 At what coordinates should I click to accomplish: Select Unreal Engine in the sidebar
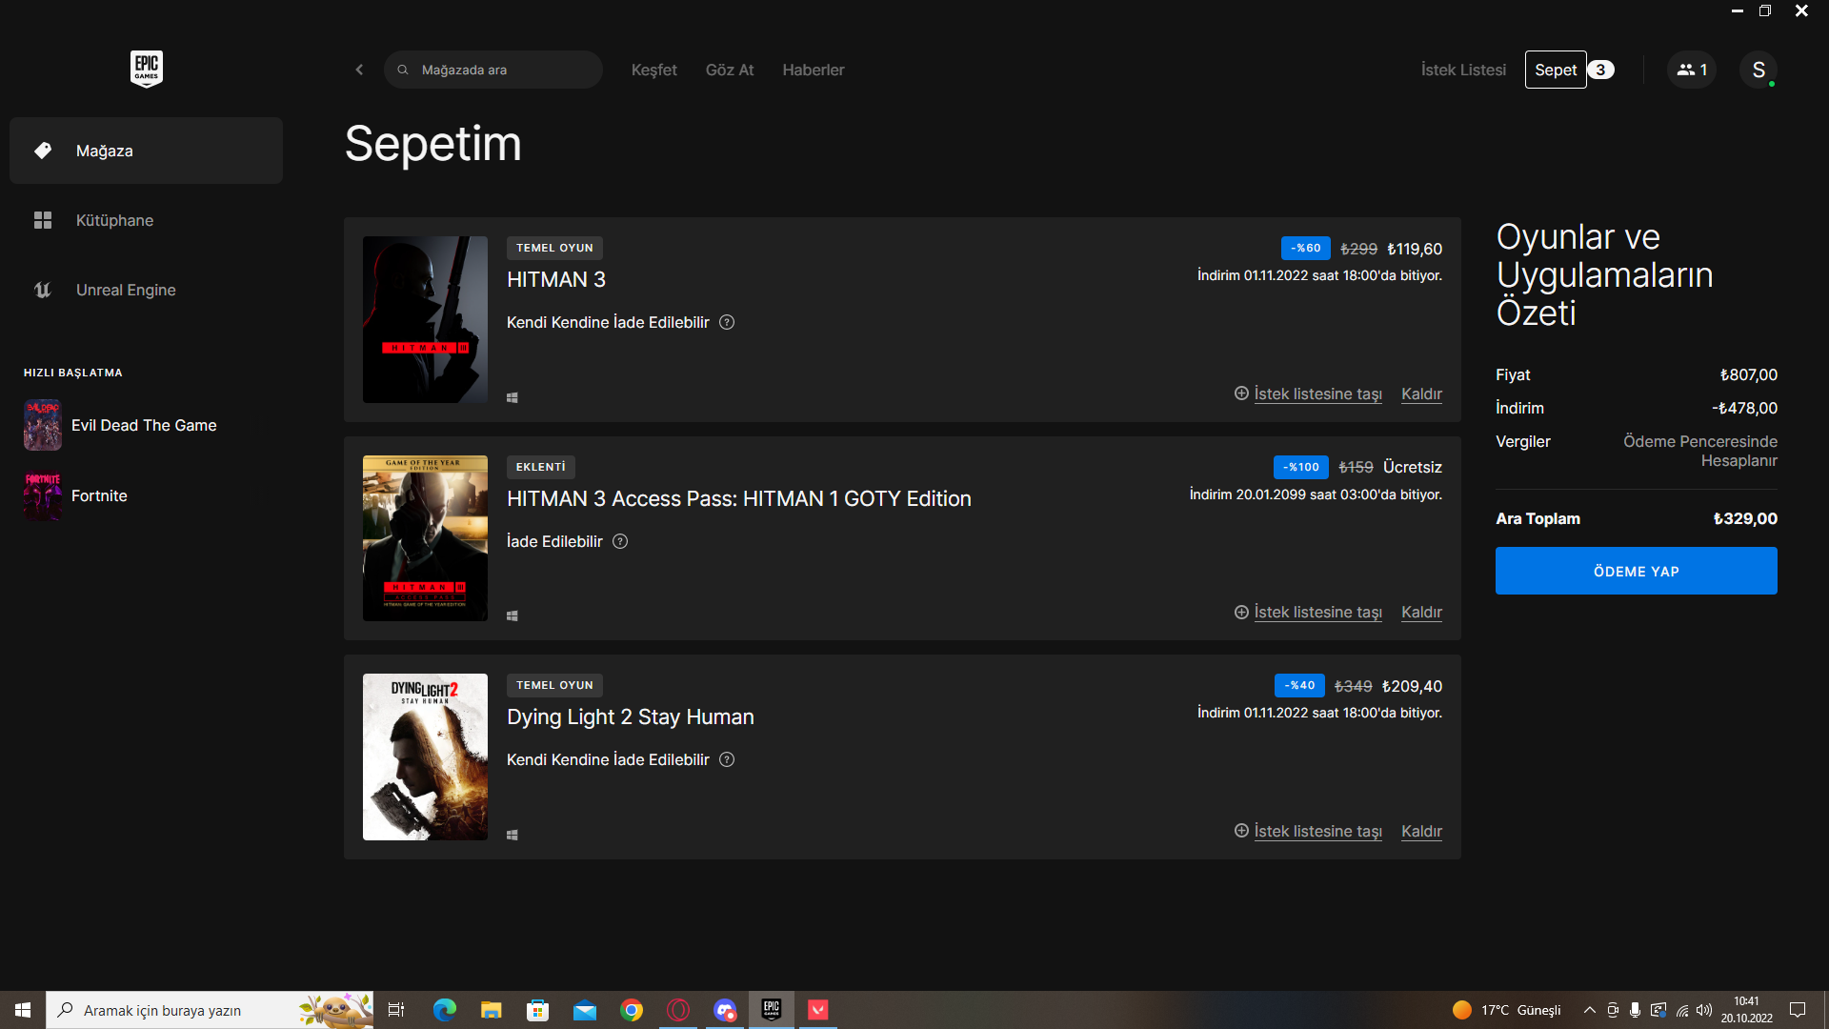146,290
